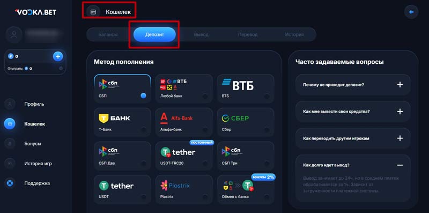Select the T-Bank payment method radio

point(144,129)
